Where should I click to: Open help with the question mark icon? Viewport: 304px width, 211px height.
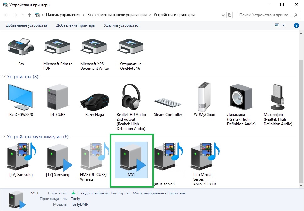(x=296, y=25)
